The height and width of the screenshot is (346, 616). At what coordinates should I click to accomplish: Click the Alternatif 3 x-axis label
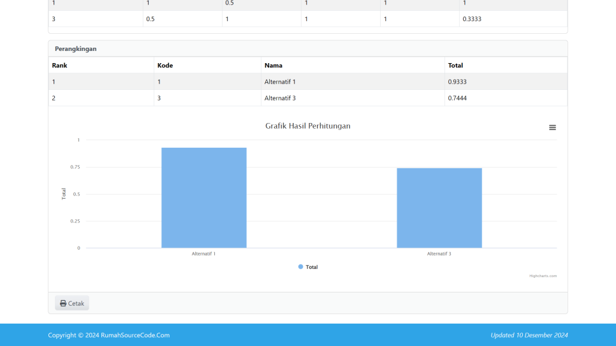pyautogui.click(x=439, y=254)
